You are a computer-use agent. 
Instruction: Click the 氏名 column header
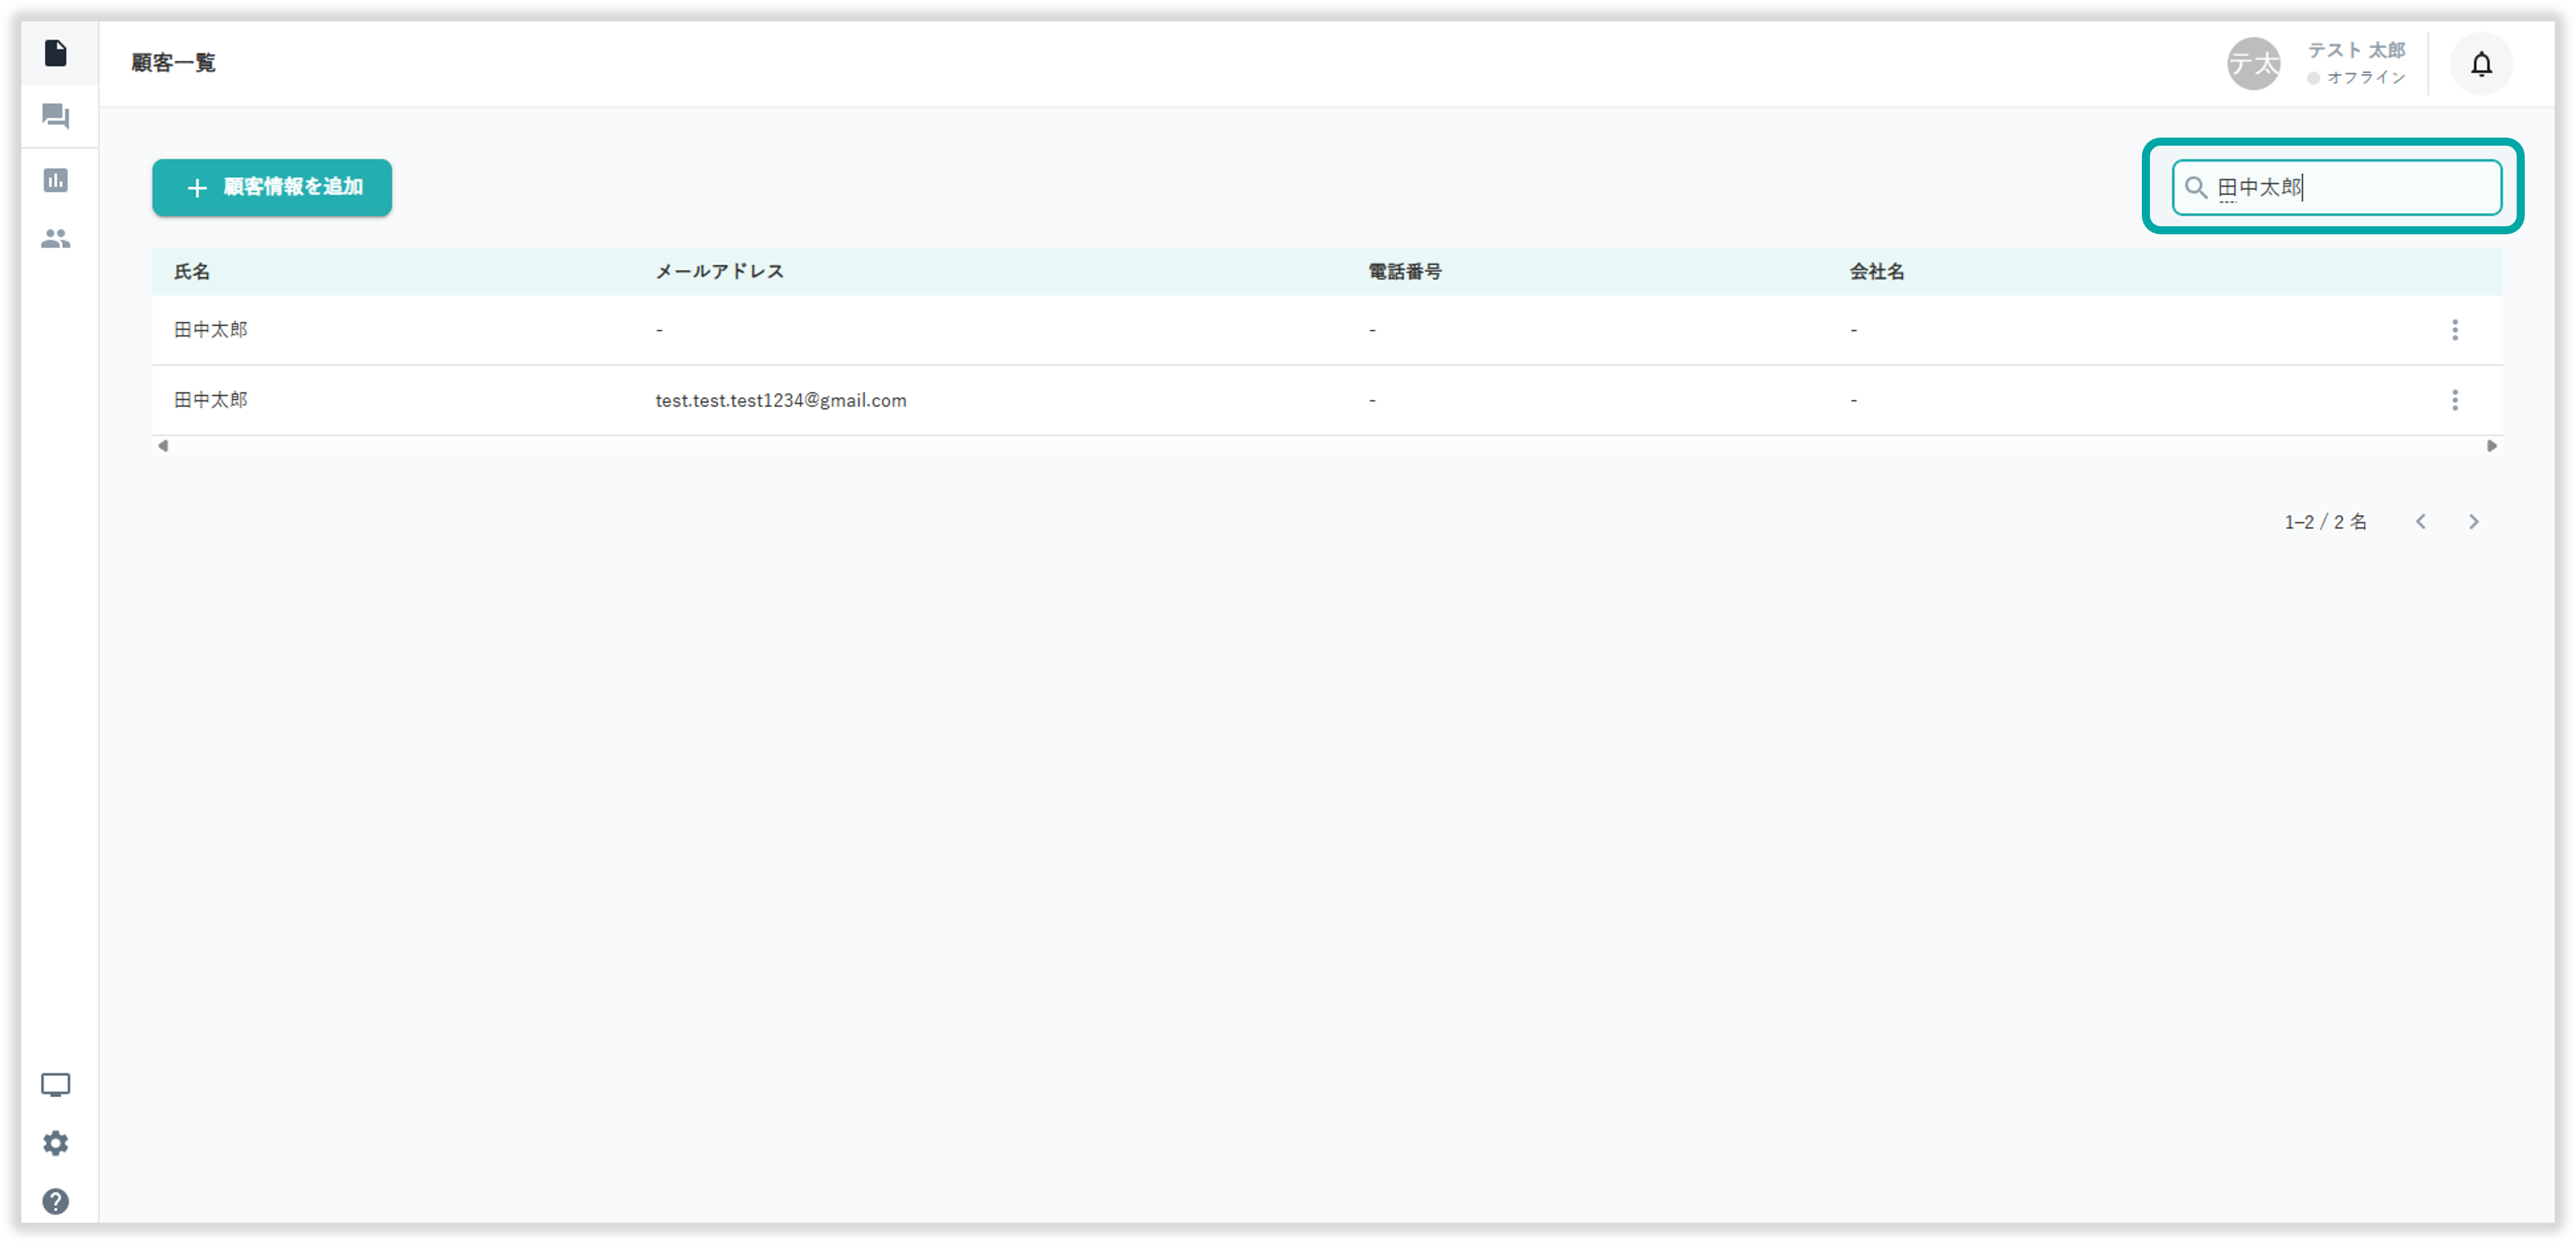pyautogui.click(x=192, y=272)
